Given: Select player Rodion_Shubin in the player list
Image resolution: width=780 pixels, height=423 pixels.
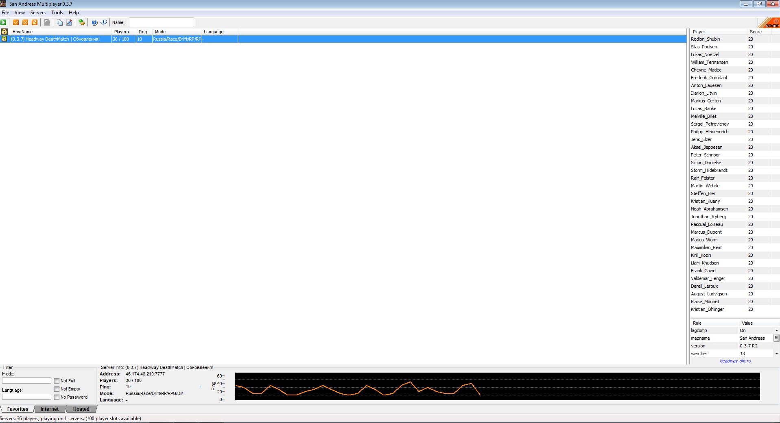Looking at the screenshot, I should 705,39.
